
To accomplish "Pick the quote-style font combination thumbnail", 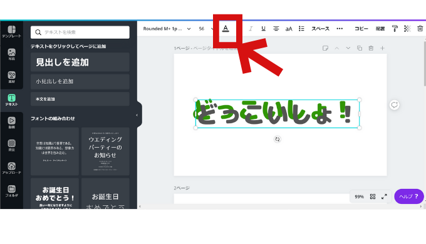I will pos(55,151).
